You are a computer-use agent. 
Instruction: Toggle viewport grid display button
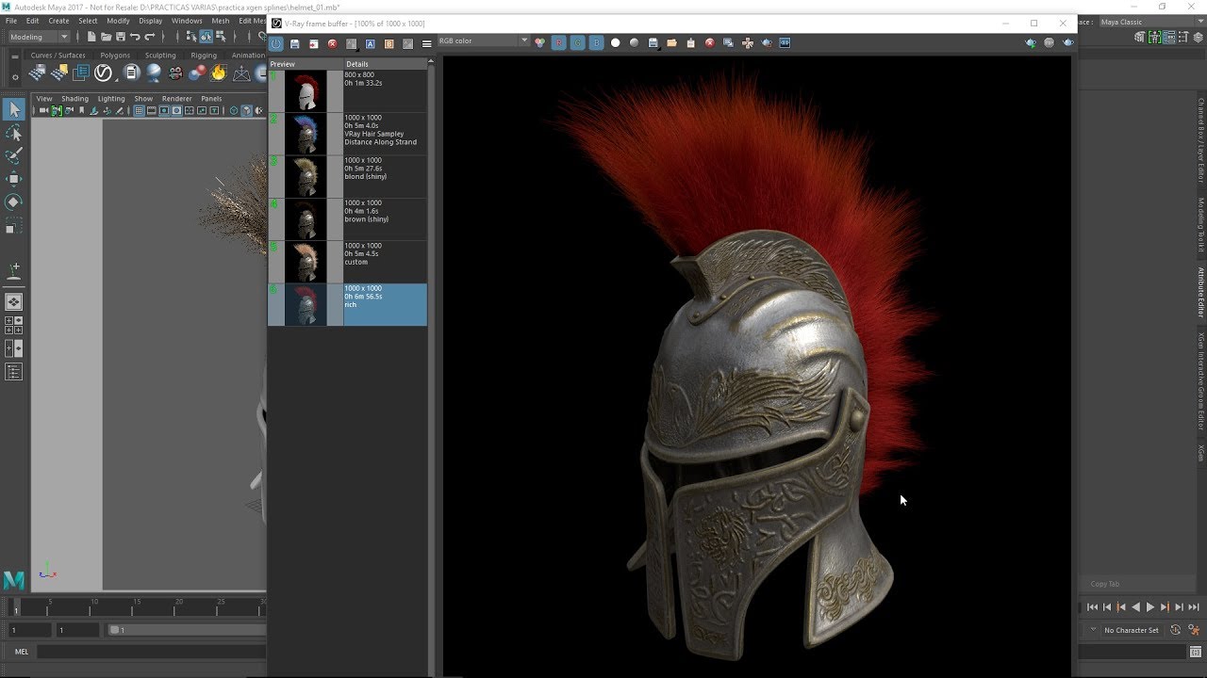pyautogui.click(x=139, y=110)
